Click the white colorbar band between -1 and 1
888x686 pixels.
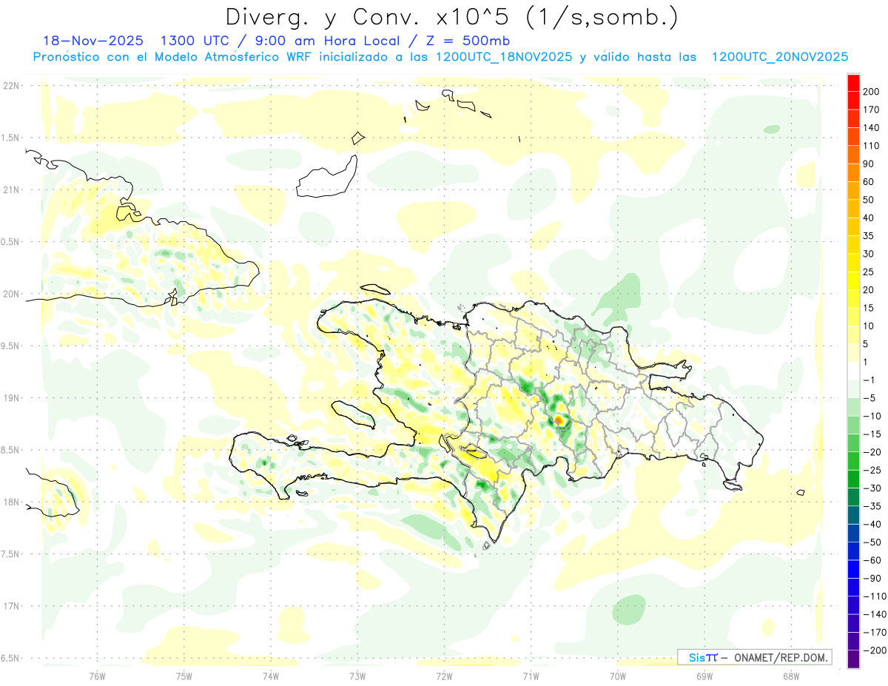click(853, 371)
